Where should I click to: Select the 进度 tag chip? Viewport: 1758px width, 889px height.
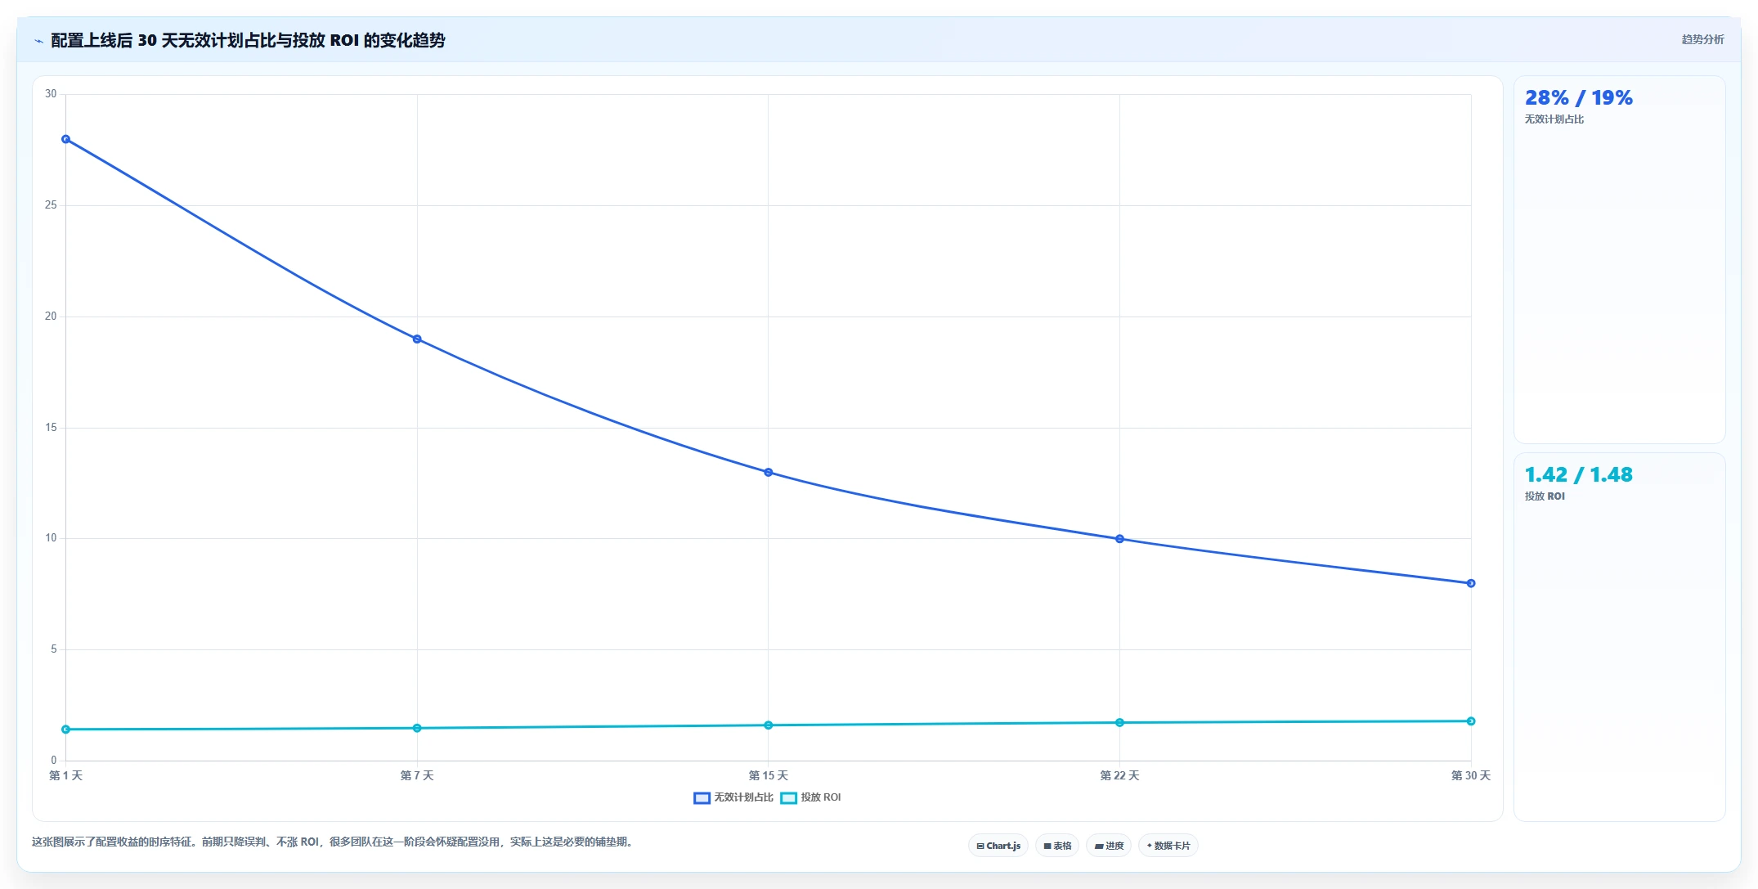(x=1109, y=846)
